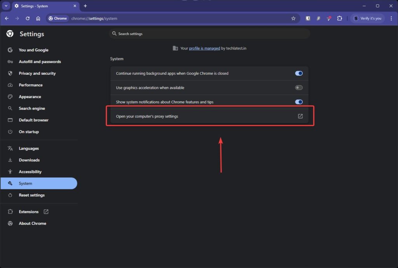Click the proxy settings external-link icon
The width and height of the screenshot is (398, 268).
point(300,116)
